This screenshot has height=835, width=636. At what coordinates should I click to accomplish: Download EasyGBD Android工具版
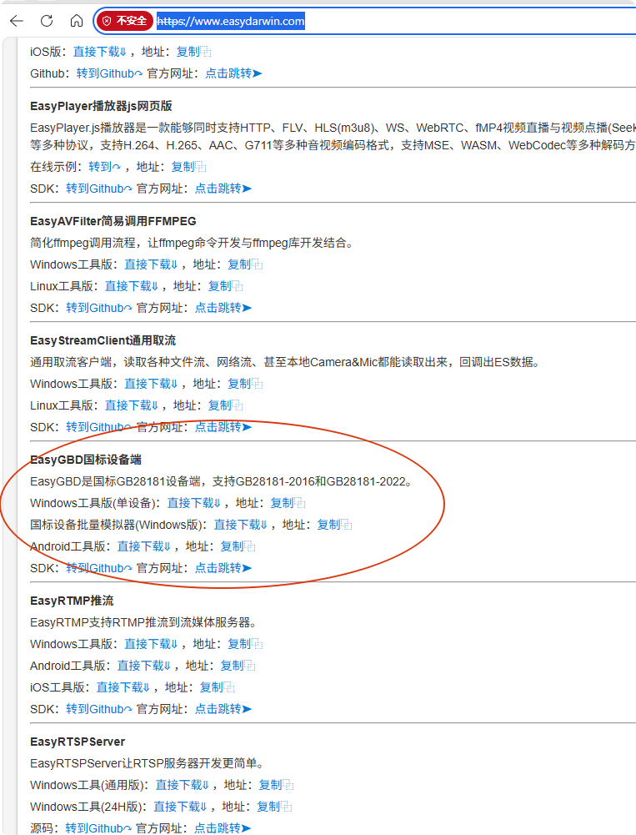[x=143, y=546]
